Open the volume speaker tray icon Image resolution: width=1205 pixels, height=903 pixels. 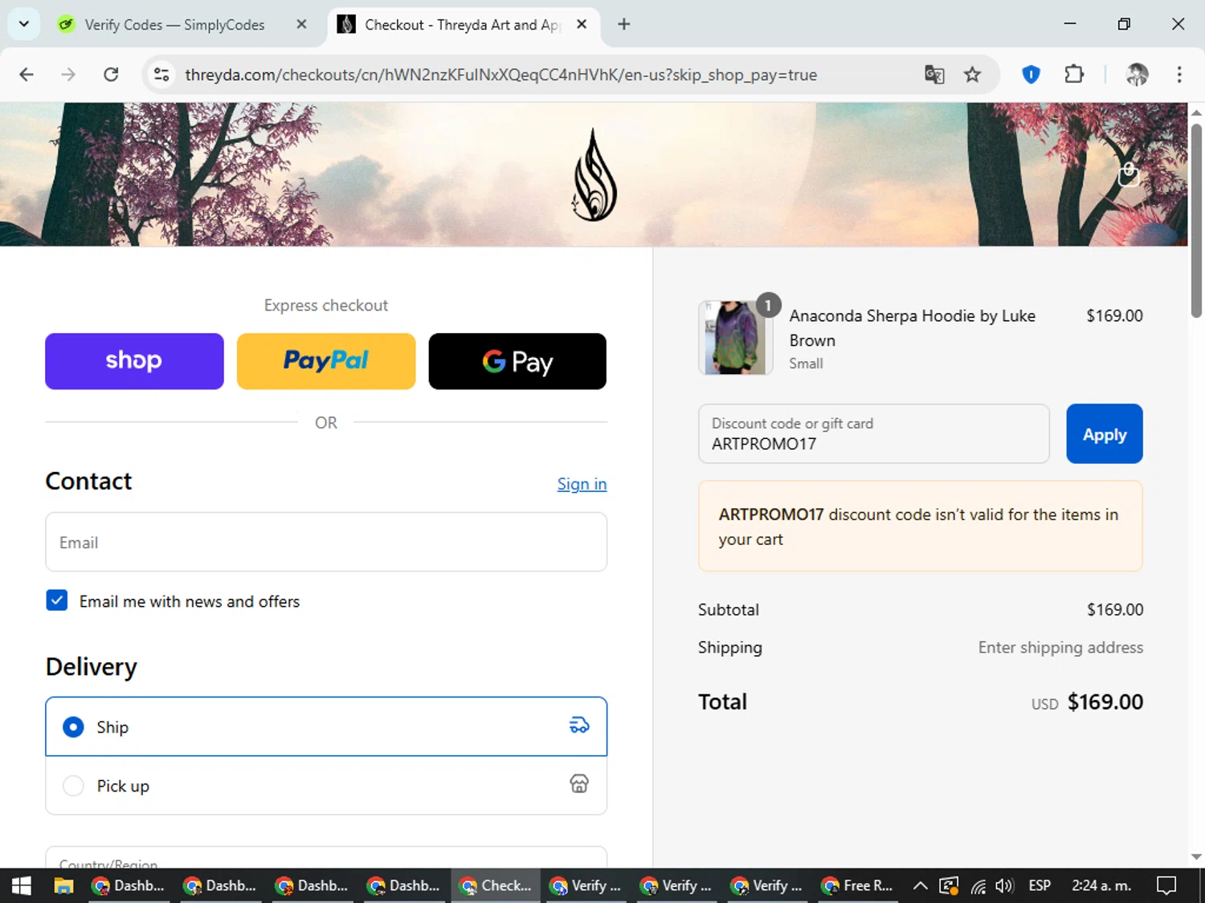[x=1004, y=886]
